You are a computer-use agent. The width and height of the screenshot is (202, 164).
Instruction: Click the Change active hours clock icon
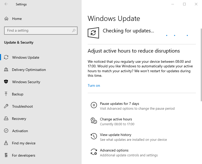(x=94, y=121)
